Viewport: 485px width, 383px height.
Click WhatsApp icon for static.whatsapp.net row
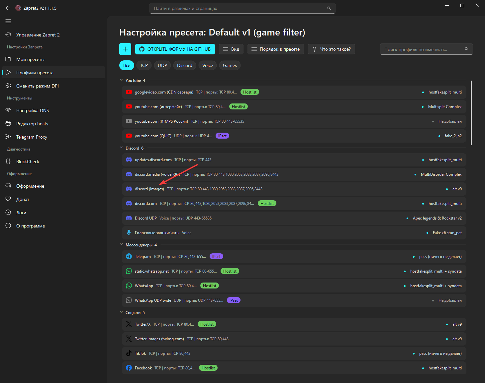(x=129, y=271)
